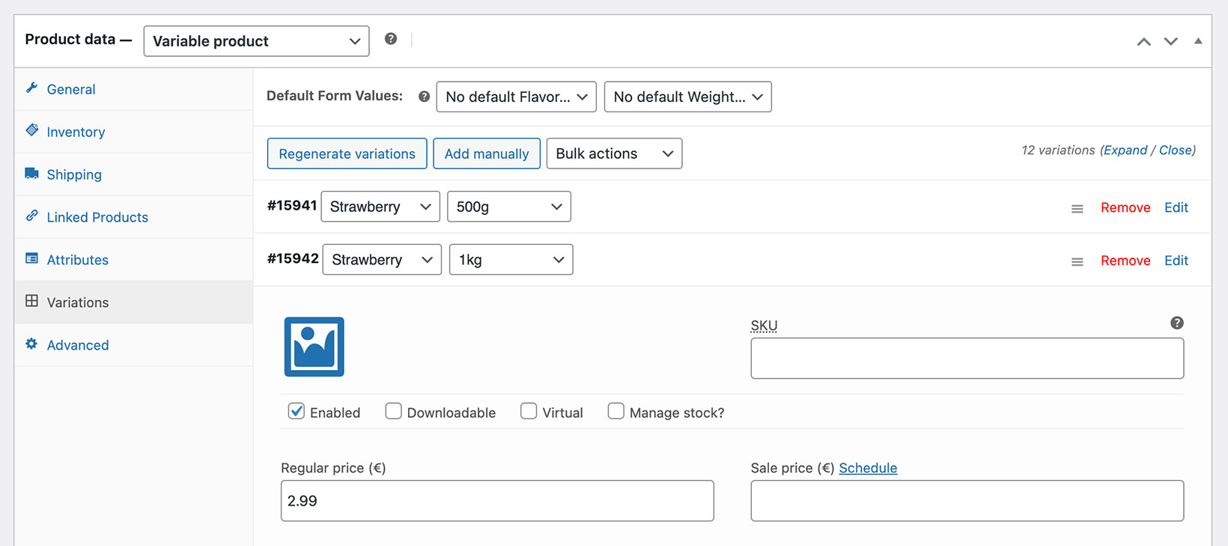Select the Linked Products tab
Image resolution: width=1228 pixels, height=546 pixels.
click(133, 217)
